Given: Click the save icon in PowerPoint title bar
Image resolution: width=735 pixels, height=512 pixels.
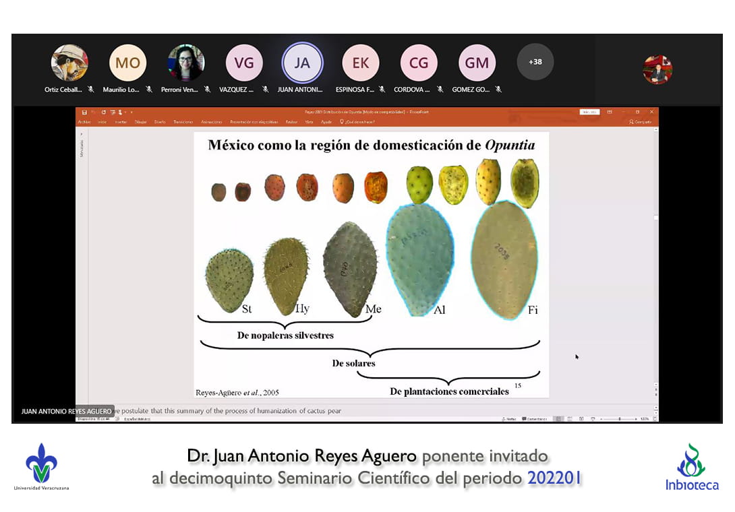Looking at the screenshot, I should (x=84, y=112).
